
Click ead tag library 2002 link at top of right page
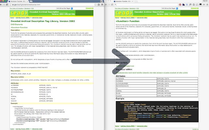coord(127,18)
